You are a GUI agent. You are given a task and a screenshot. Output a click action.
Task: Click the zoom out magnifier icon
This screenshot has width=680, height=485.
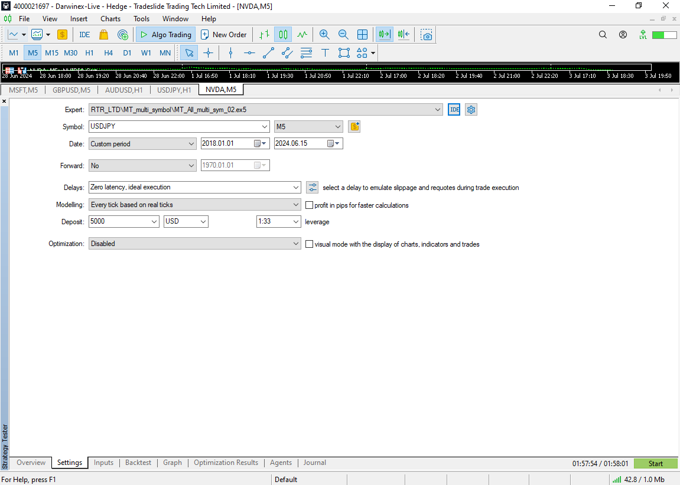(343, 35)
